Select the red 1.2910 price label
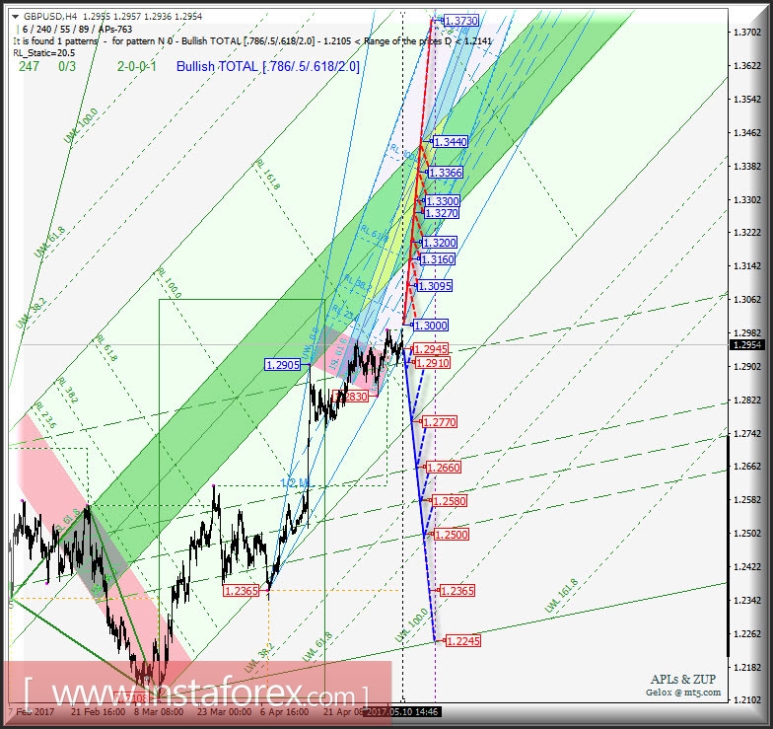Viewport: 773px width, 729px height. pyautogui.click(x=432, y=363)
